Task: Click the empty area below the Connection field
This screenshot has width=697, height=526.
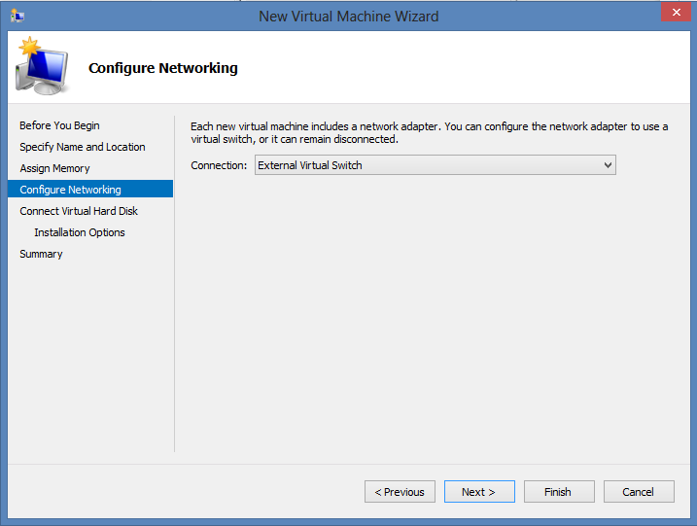Action: pos(428,311)
